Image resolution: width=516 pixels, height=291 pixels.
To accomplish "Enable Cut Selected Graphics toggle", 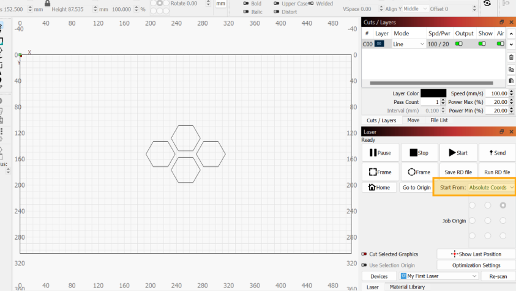I will (365, 254).
